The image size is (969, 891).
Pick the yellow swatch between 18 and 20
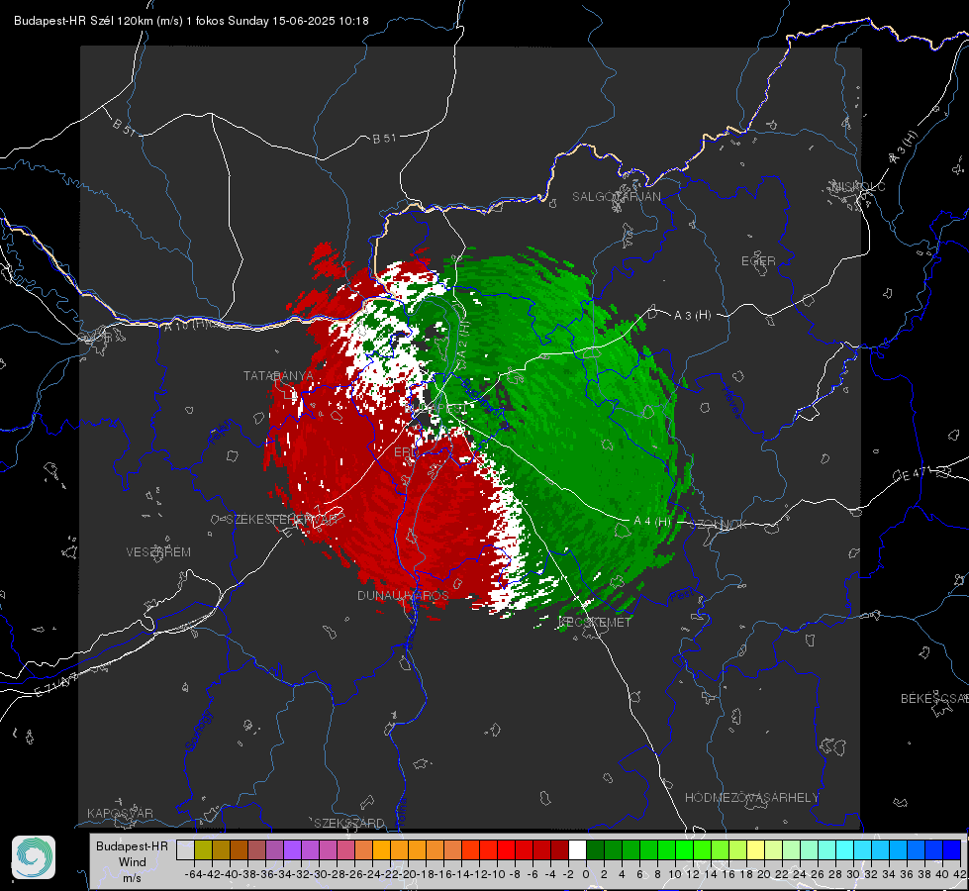tap(756, 849)
